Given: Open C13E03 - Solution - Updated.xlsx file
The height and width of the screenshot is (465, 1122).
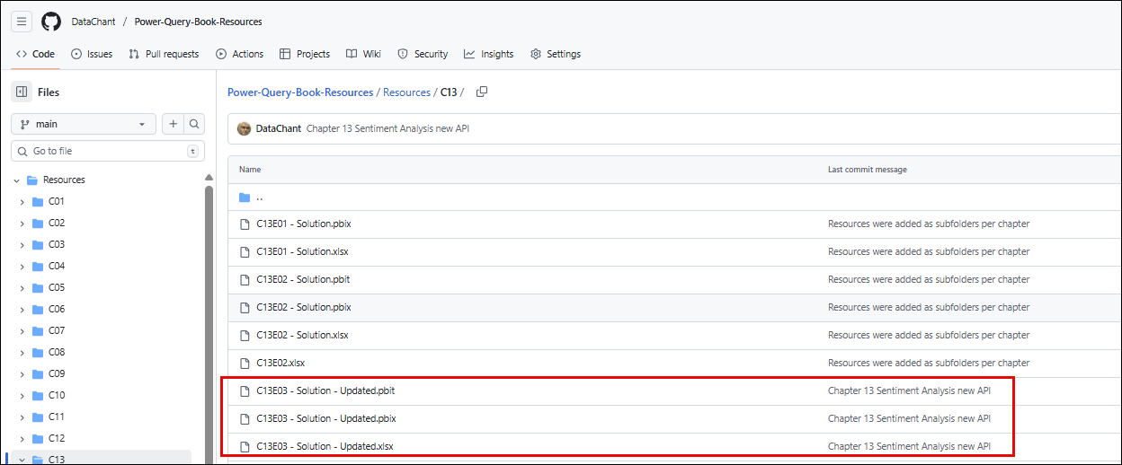Looking at the screenshot, I should tap(325, 446).
